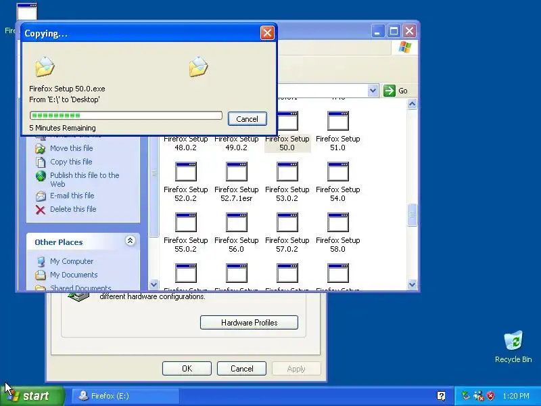Click the Firefox desktop shortcut icon

[27, 12]
